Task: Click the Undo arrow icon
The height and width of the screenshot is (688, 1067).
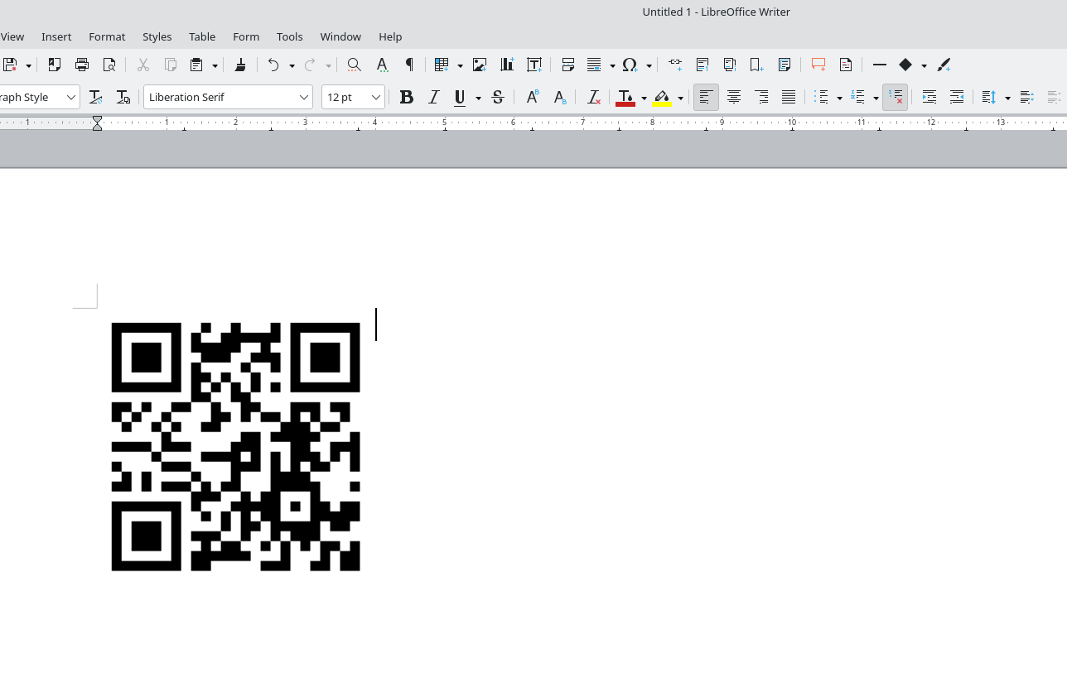Action: [x=273, y=65]
